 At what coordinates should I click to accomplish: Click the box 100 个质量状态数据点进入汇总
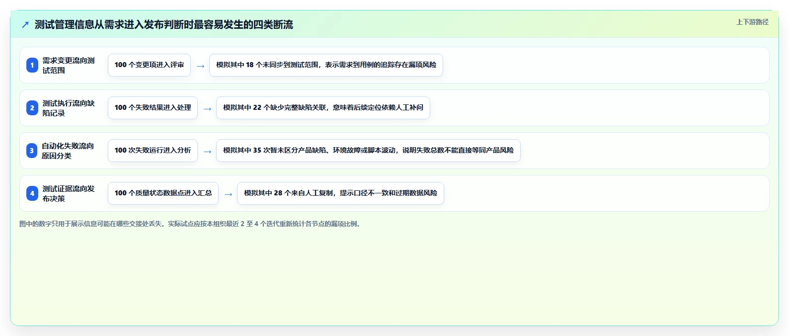pyautogui.click(x=163, y=193)
